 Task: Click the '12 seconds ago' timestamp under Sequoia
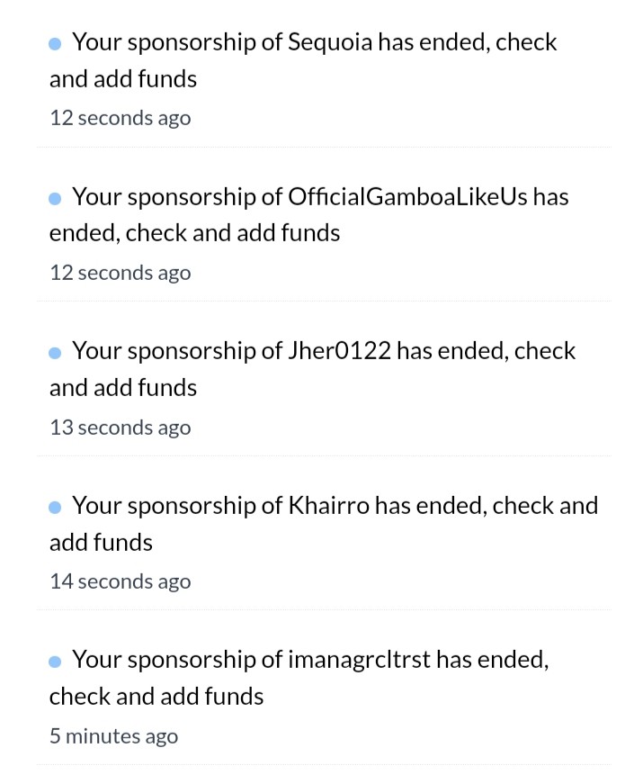pyautogui.click(x=121, y=119)
